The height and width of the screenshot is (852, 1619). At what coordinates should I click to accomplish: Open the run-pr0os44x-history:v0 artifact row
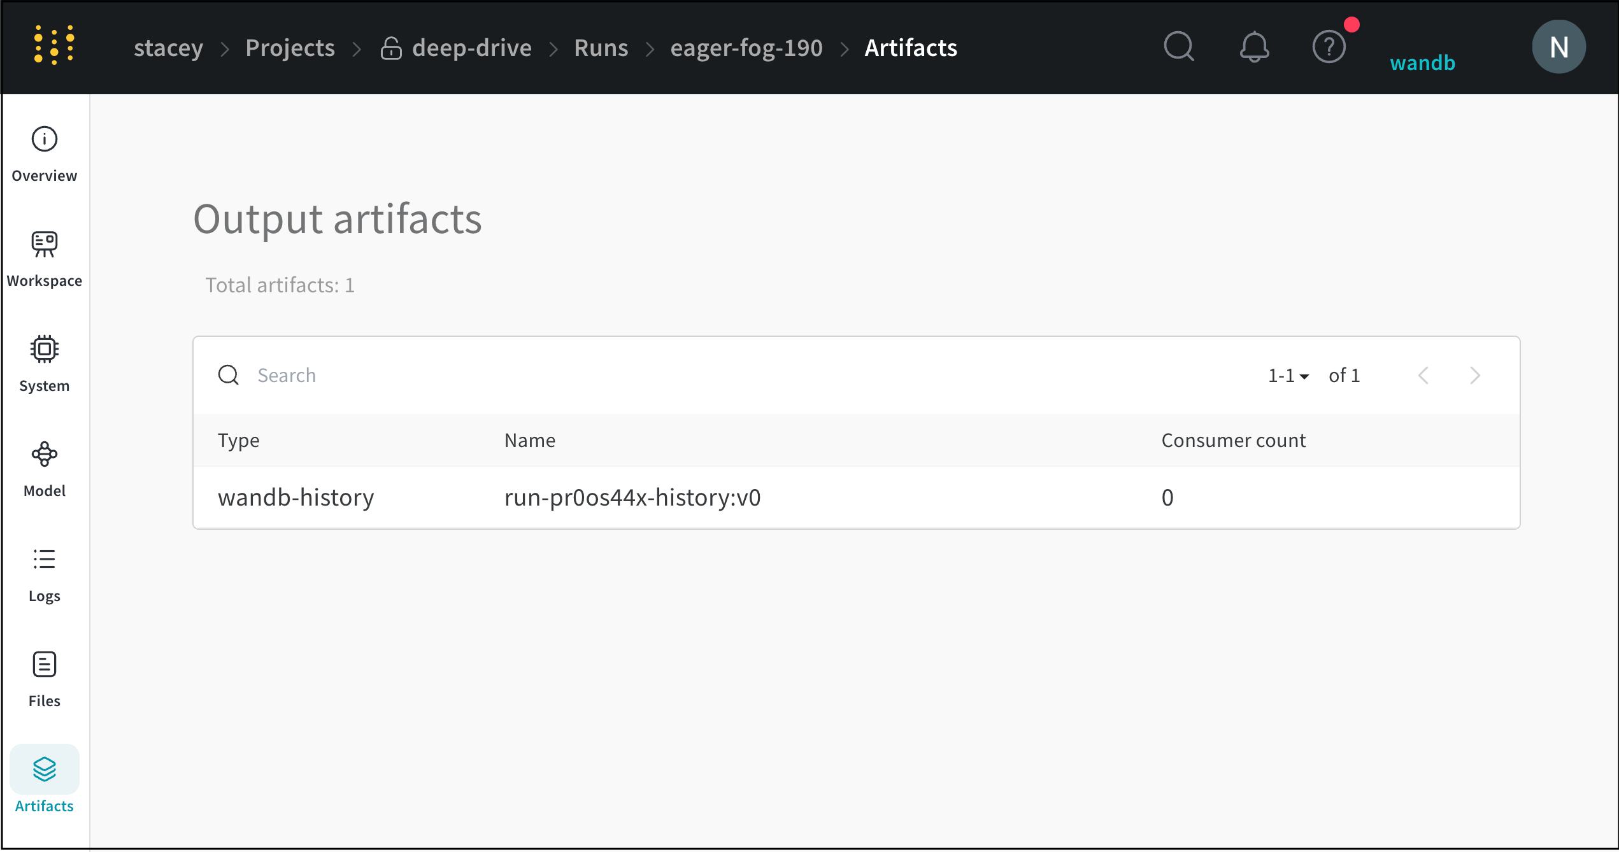pyautogui.click(x=632, y=497)
